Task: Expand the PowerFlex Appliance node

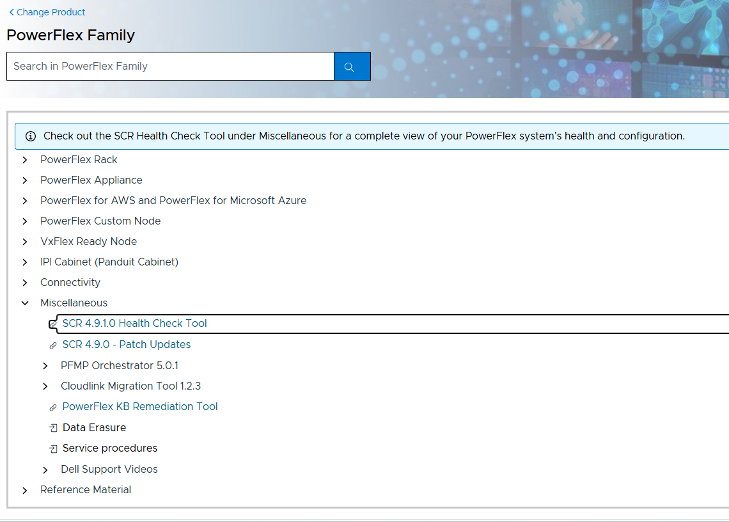Action: click(x=25, y=180)
